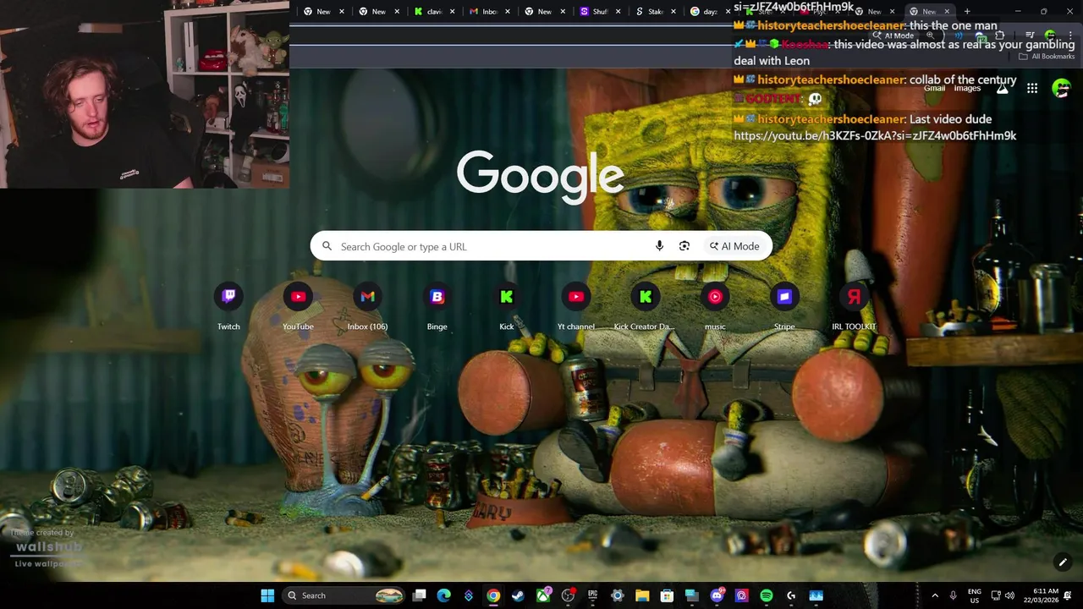Open the music shortcut
Image resolution: width=1083 pixels, height=609 pixels.
pyautogui.click(x=715, y=305)
